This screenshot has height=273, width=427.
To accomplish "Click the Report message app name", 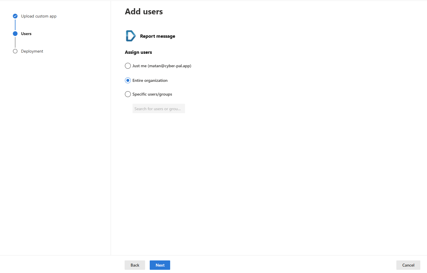I will pyautogui.click(x=158, y=36).
